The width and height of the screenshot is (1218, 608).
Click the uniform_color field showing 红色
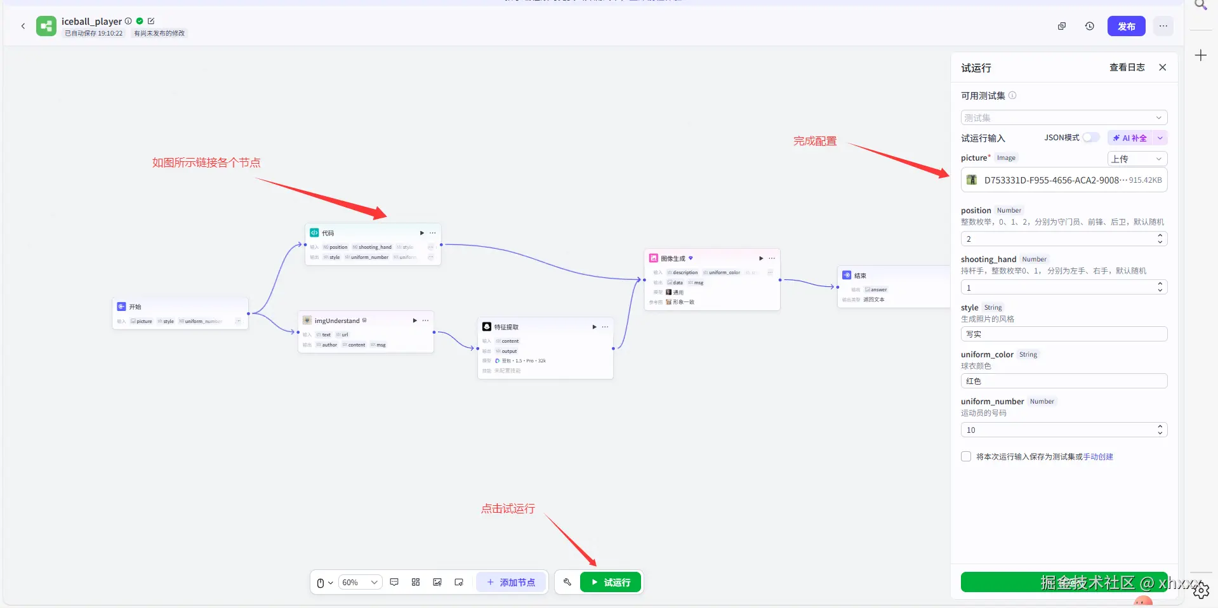(1064, 381)
